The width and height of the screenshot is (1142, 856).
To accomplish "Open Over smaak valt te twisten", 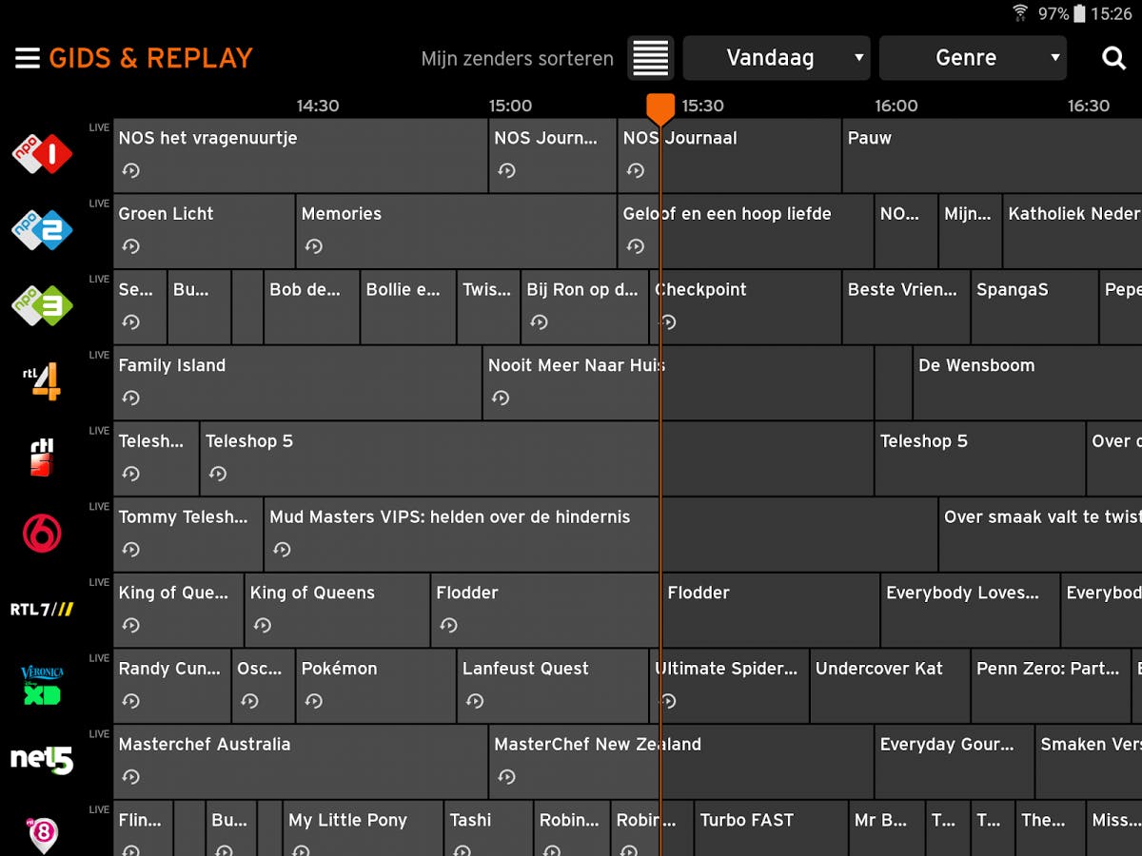I will (1040, 535).
